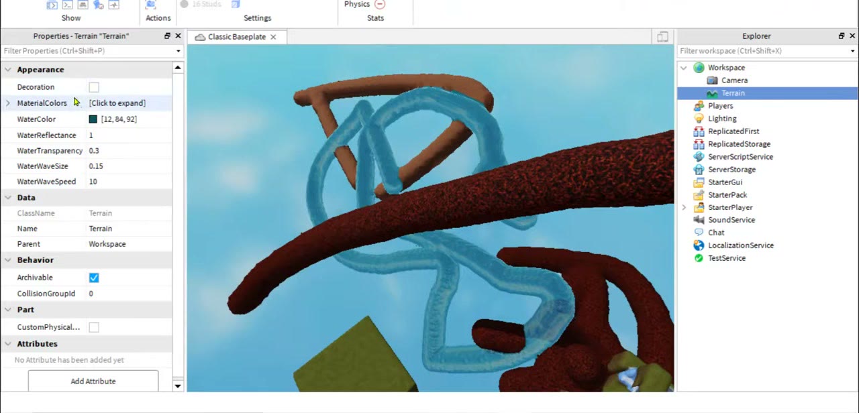This screenshot has height=413, width=859.
Task: Open the Filter Properties dropdown arrow
Action: tap(179, 51)
